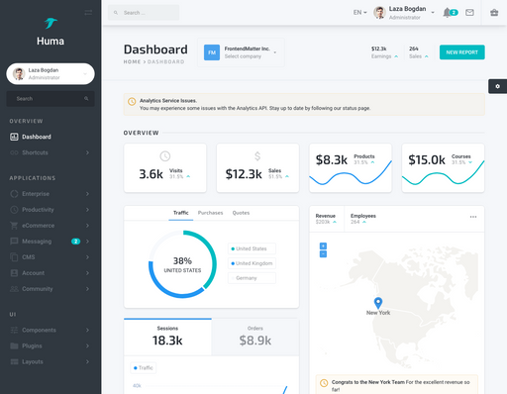Open the settings gear panel tab
507x394 pixels.
point(497,86)
